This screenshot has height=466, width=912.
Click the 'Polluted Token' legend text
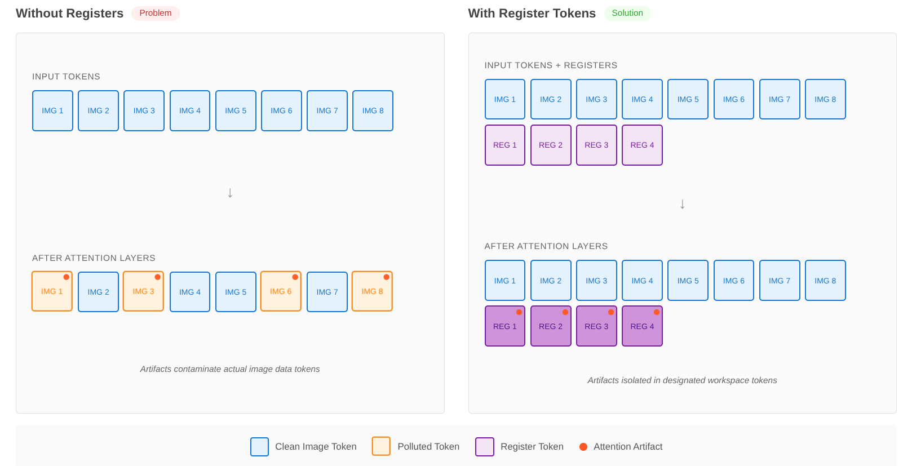click(428, 447)
